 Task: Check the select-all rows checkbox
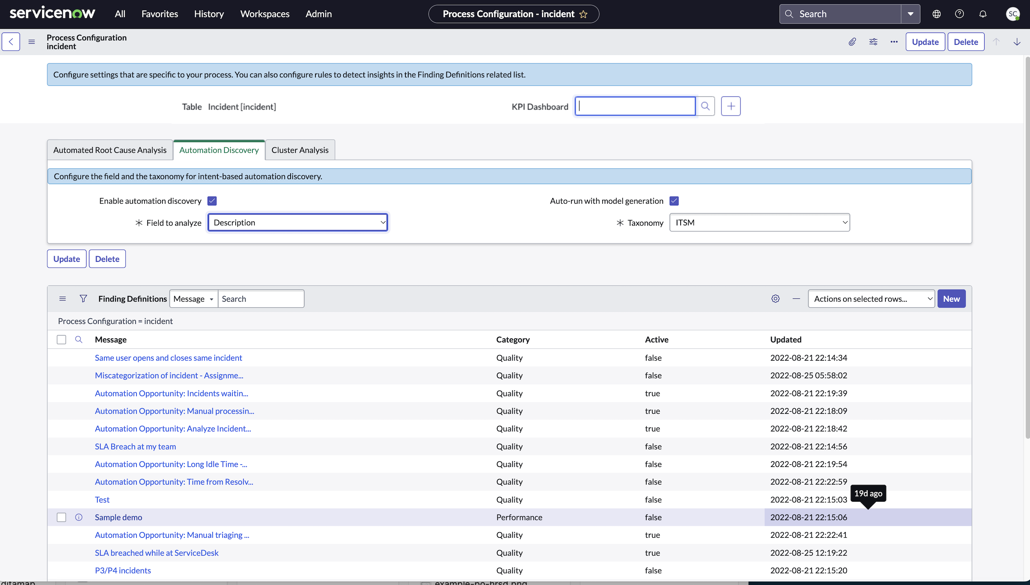[x=62, y=339]
